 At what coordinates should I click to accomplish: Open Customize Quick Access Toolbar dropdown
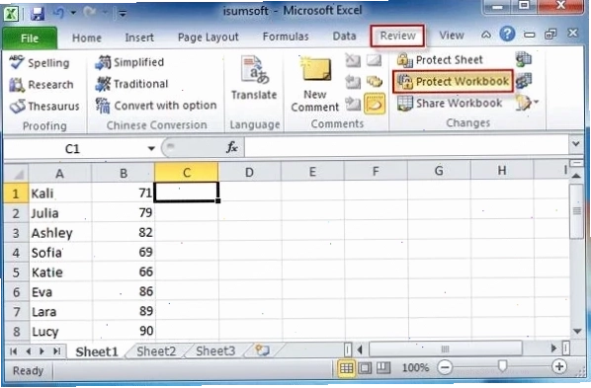point(123,14)
